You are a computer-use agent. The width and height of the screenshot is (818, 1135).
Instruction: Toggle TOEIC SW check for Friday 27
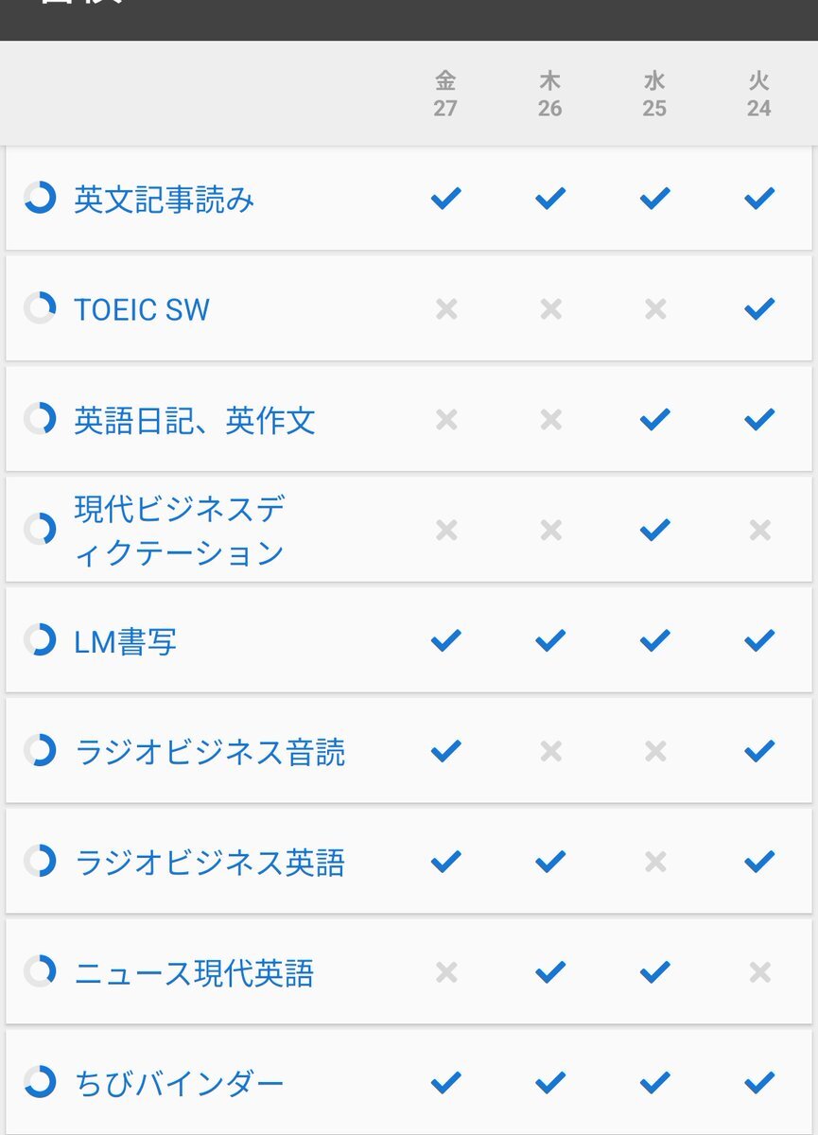click(445, 308)
